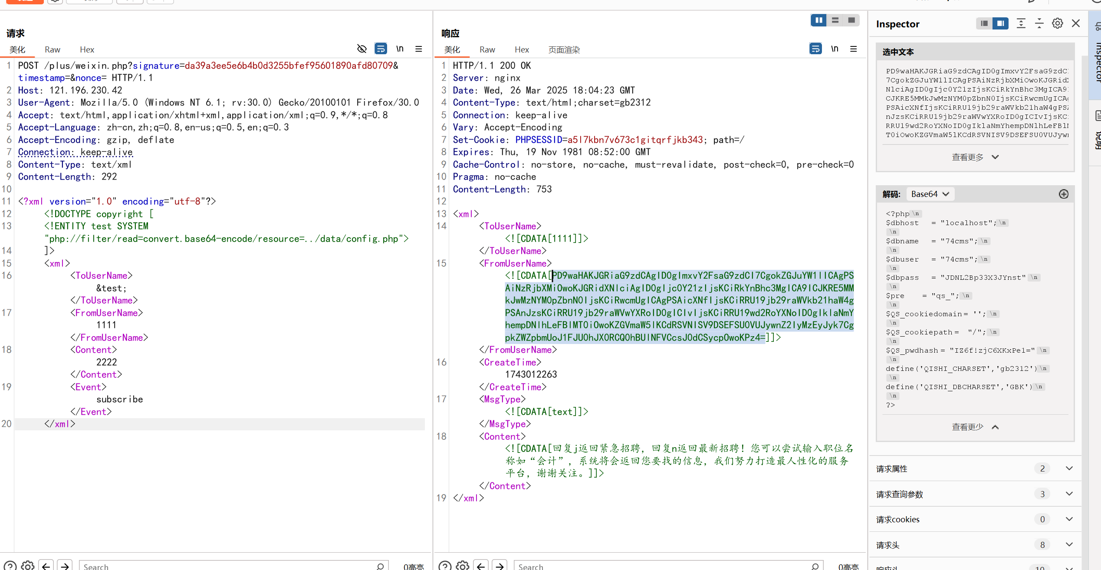Image resolution: width=1101 pixels, height=570 pixels.
Task: Switch to top-bottom stacked layout view
Action: [835, 20]
